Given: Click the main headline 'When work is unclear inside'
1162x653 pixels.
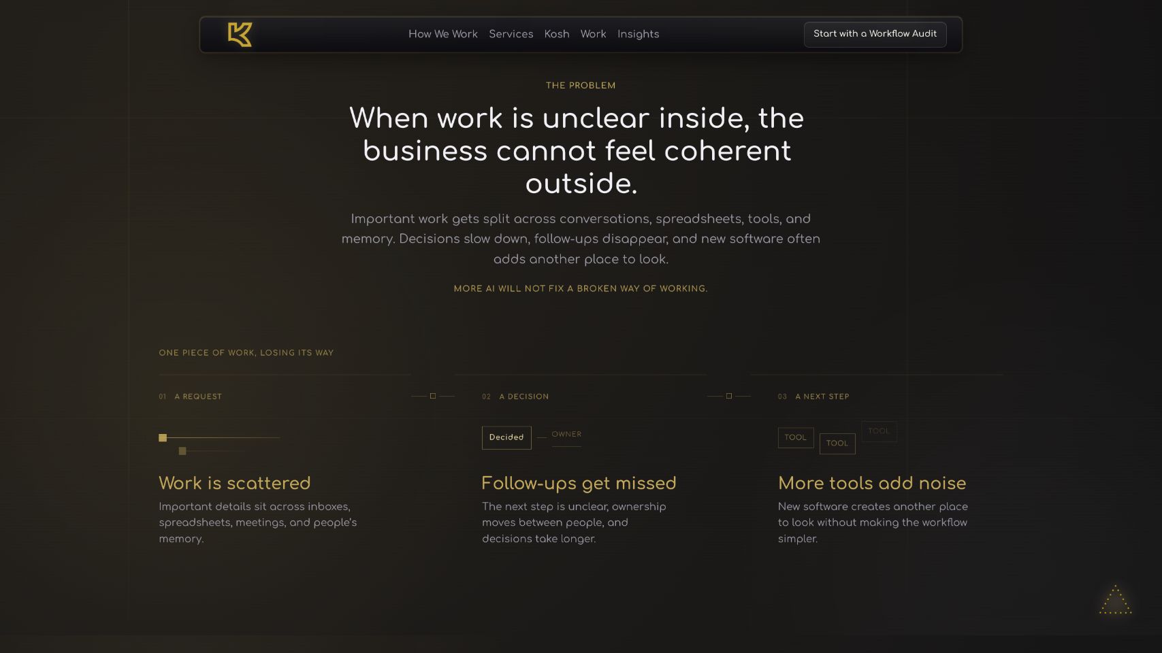Looking at the screenshot, I should pyautogui.click(x=577, y=151).
